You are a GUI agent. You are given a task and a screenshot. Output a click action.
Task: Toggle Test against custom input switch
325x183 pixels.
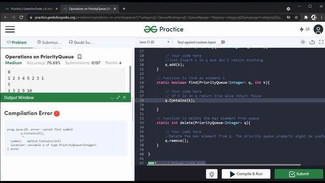tap(222, 42)
